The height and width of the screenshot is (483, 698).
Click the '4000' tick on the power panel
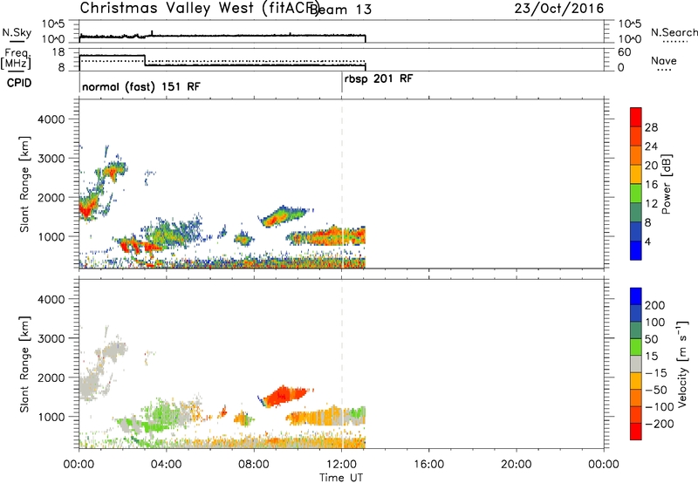click(x=51, y=119)
